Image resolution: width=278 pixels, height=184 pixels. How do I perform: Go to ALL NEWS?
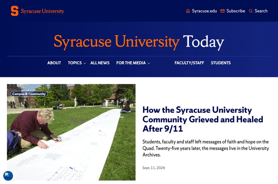pos(100,63)
